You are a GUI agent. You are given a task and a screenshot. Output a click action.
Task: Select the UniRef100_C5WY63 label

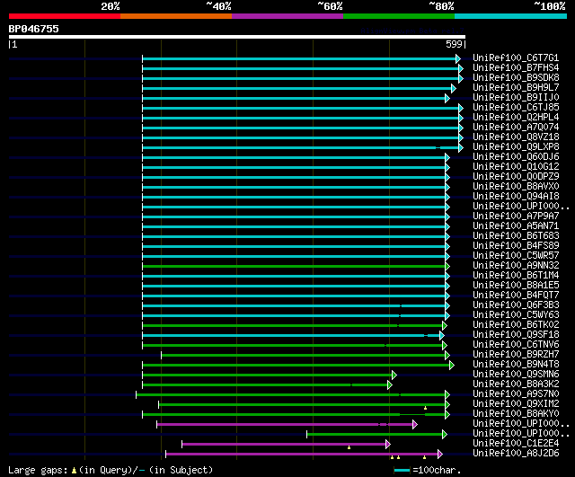(x=516, y=315)
